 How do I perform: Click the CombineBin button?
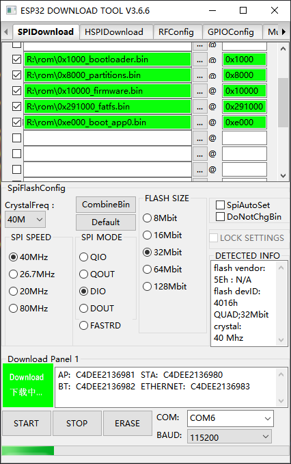pos(106,205)
